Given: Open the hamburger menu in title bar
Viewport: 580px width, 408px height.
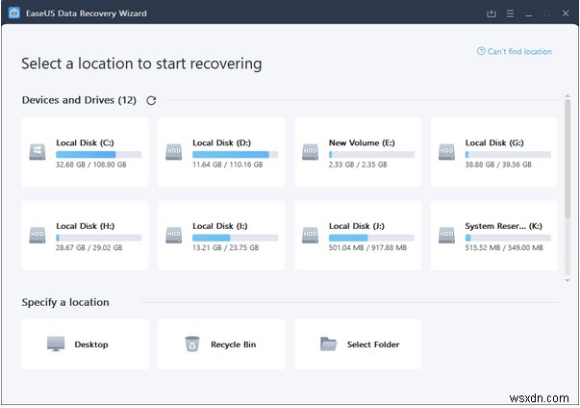Looking at the screenshot, I should (510, 13).
